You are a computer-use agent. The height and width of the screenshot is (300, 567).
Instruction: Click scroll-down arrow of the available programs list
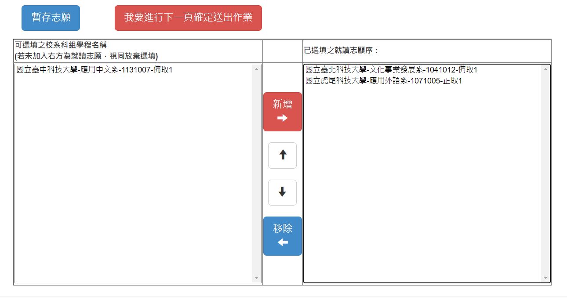click(257, 278)
